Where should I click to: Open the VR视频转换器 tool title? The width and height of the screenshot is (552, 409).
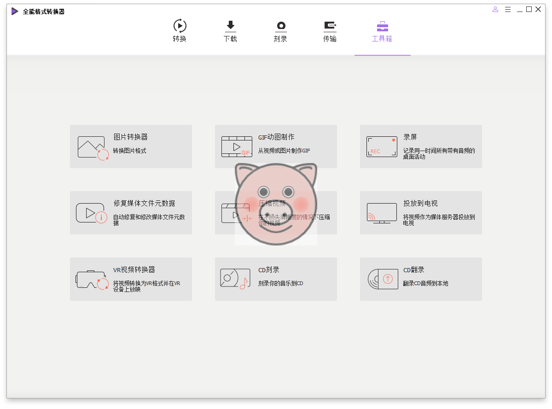point(134,269)
